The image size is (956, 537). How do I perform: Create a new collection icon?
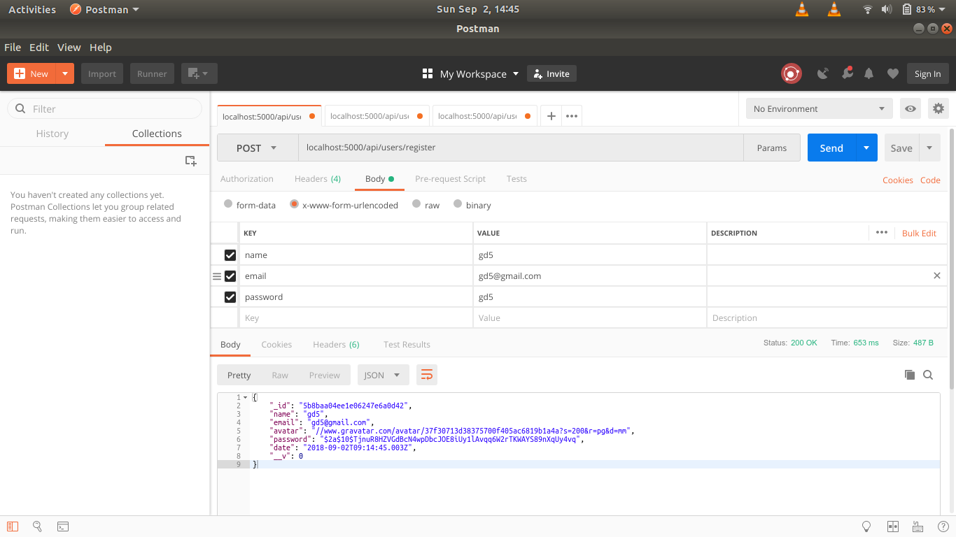pyautogui.click(x=190, y=161)
